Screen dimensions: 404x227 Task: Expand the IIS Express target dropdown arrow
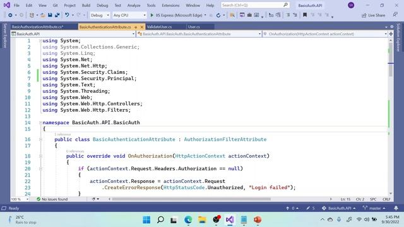pos(205,15)
